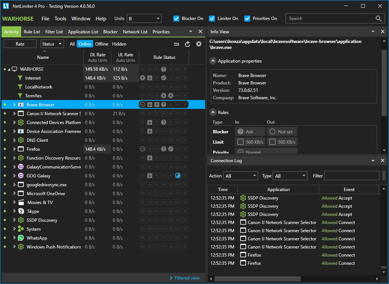This screenshot has height=284, width=389.
Task: Show Offline applications filter
Action: click(x=102, y=44)
